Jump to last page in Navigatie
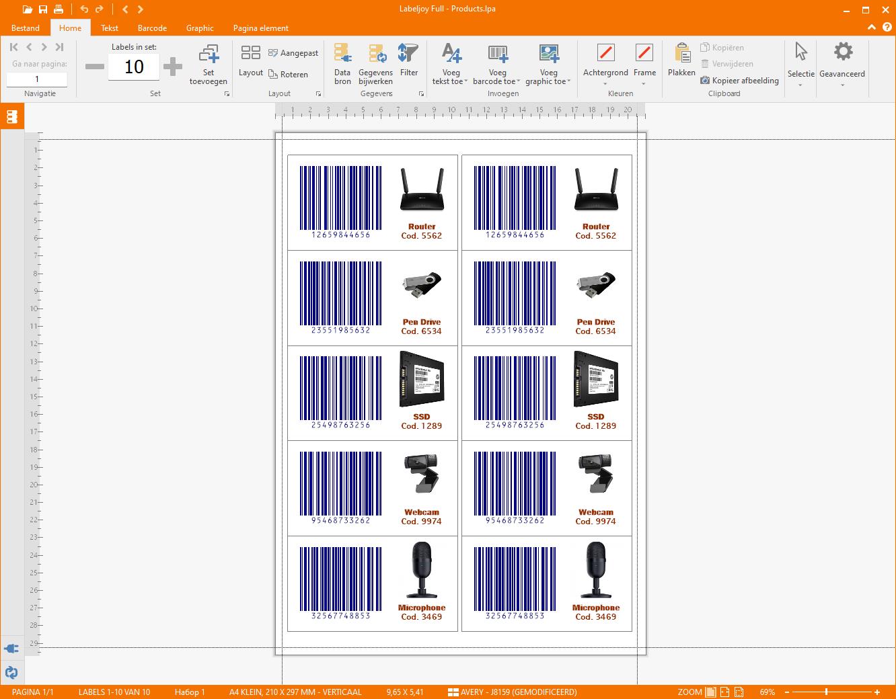The image size is (896, 699). 59,47
